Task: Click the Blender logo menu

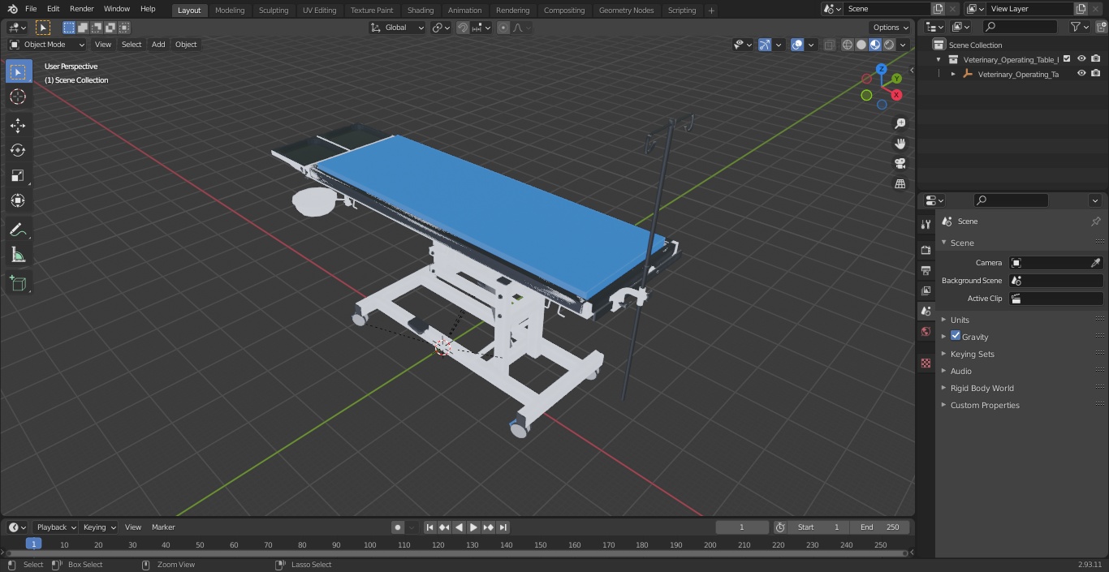Action: [x=11, y=9]
